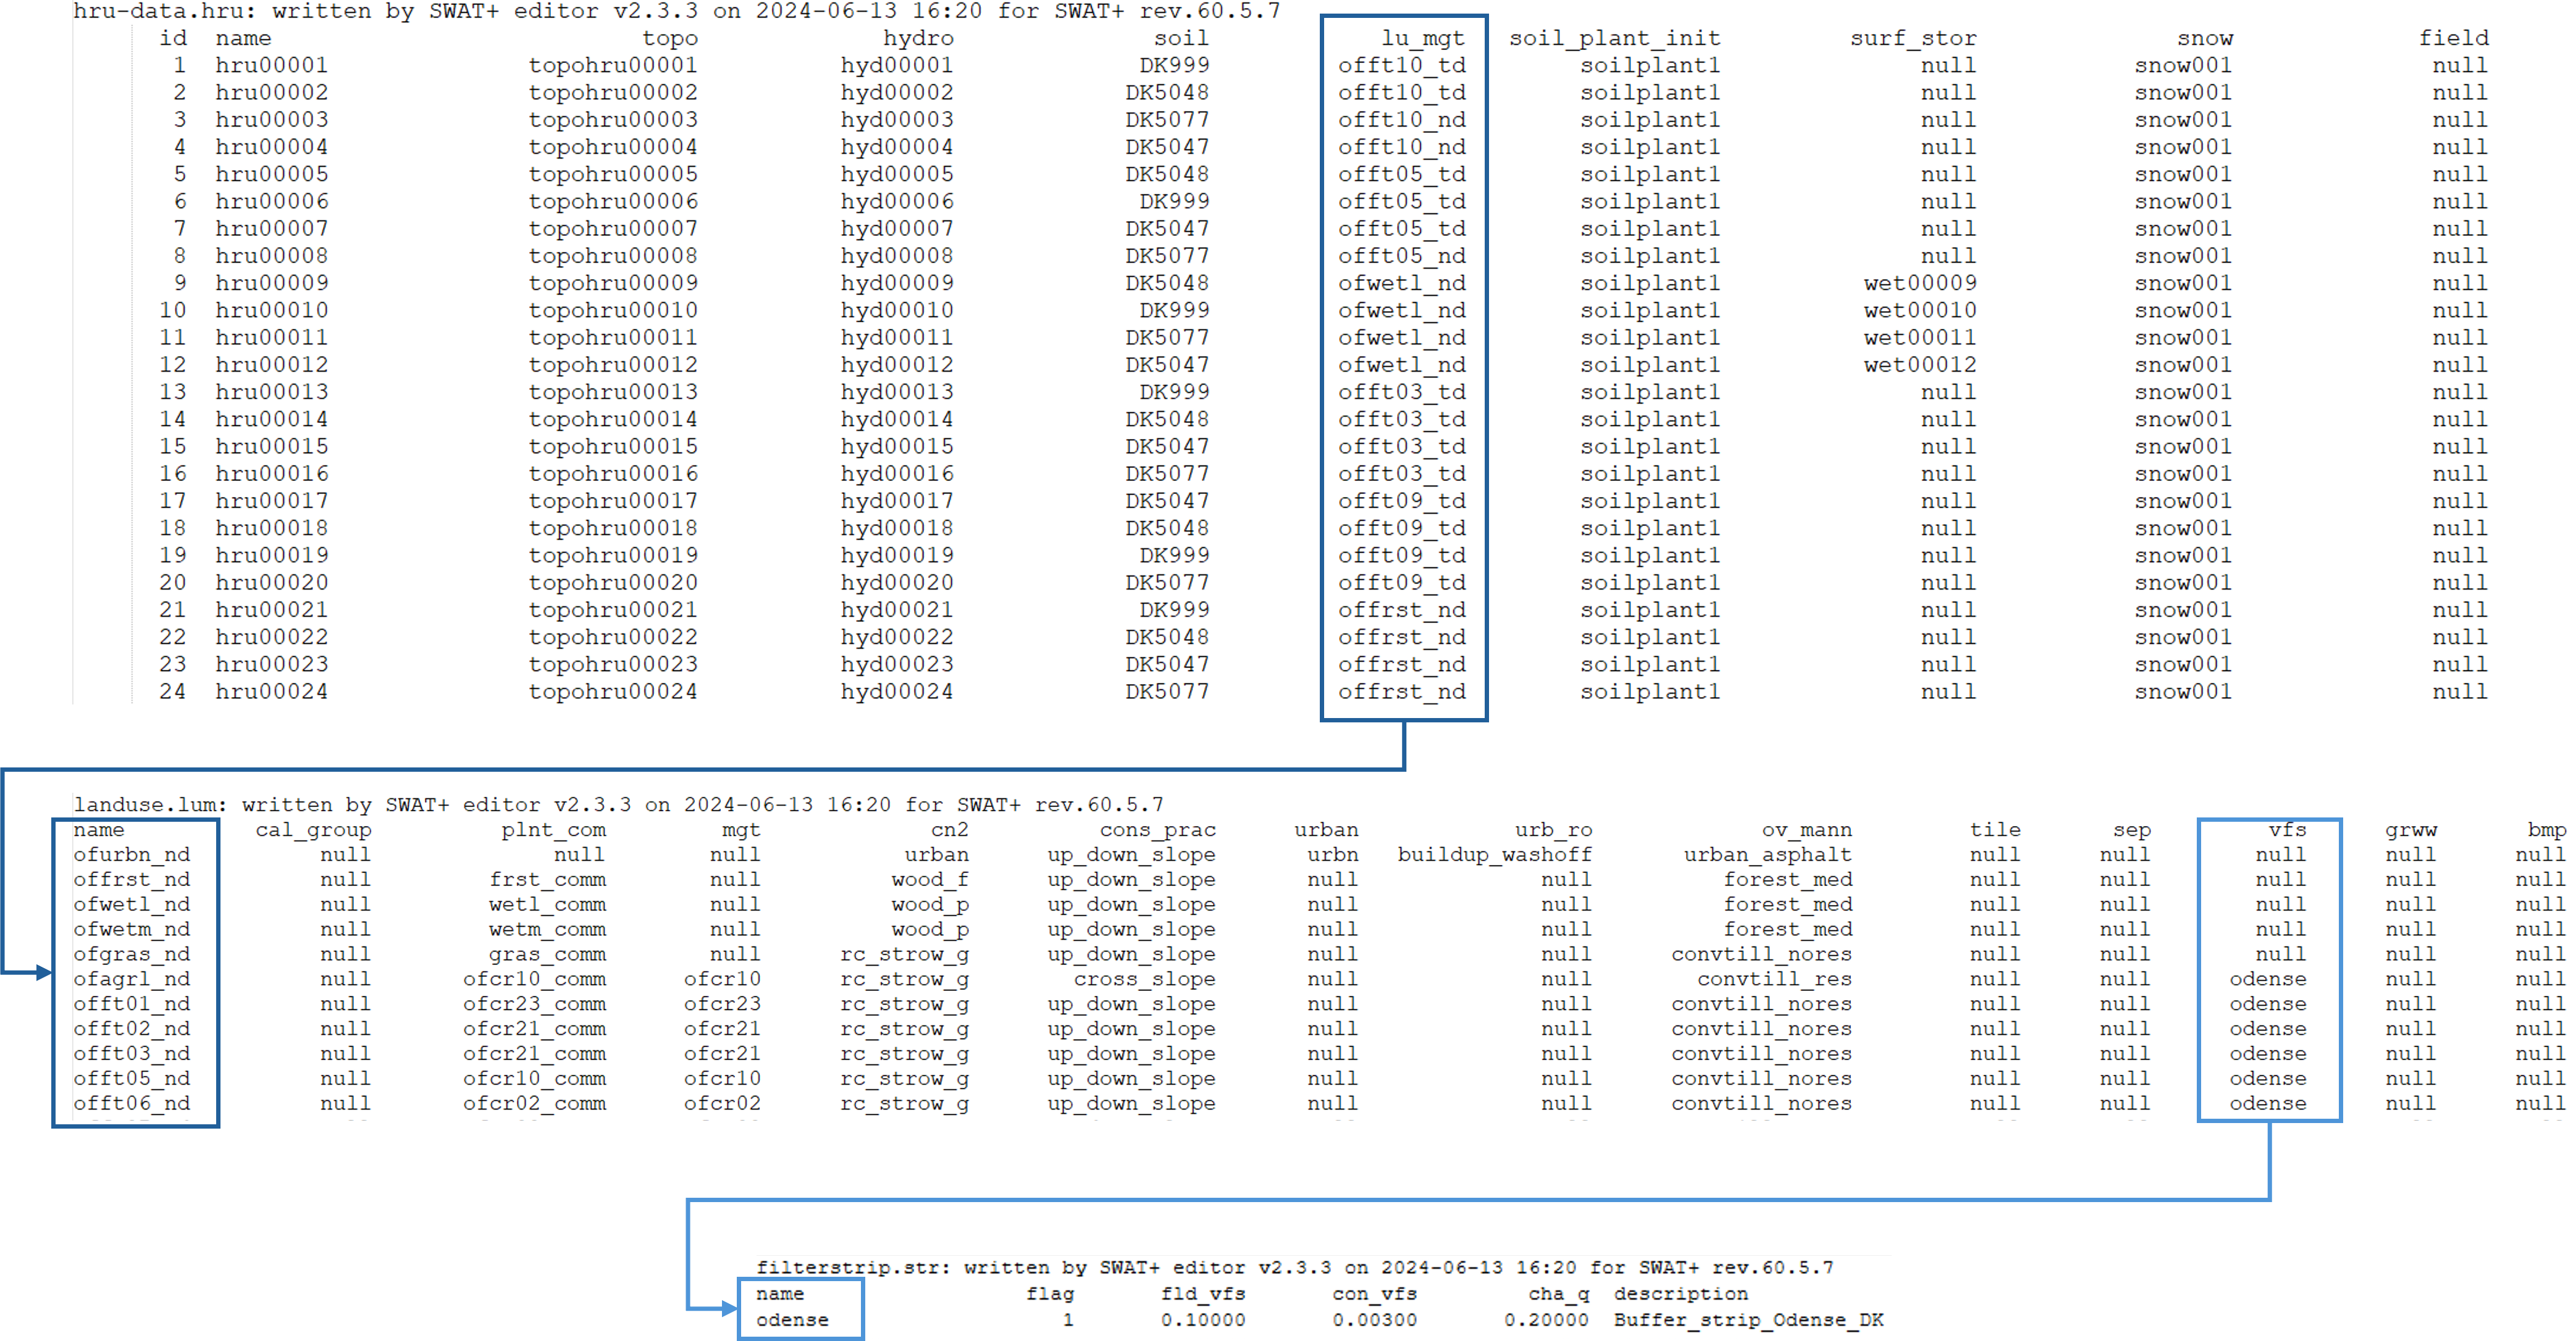Click odense name in filterstrip table
2576x1341 pixels.
click(792, 1320)
